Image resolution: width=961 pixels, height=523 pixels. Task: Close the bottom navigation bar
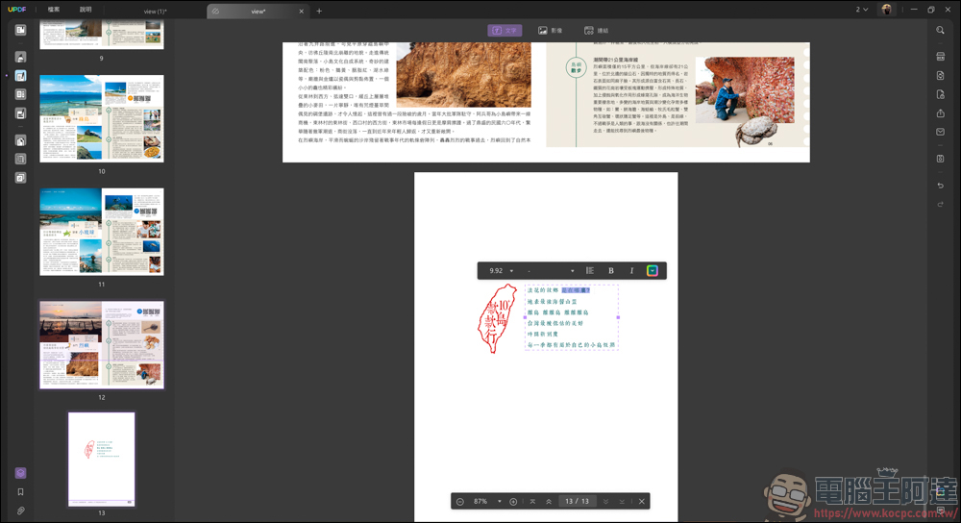[x=642, y=502]
